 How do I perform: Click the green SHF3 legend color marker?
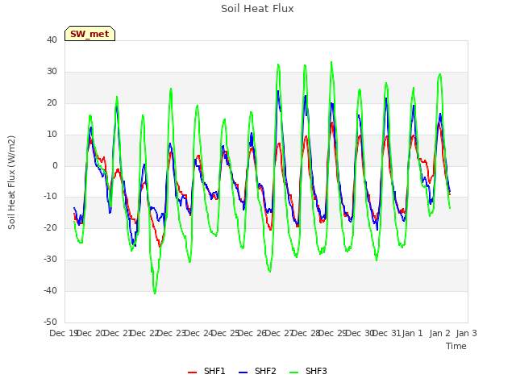(293, 372)
